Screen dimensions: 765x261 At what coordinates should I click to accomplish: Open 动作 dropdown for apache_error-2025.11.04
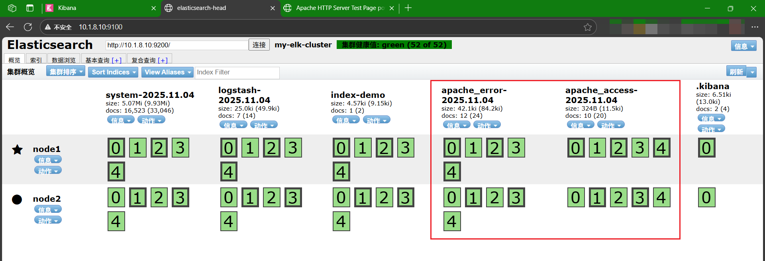[x=487, y=125]
